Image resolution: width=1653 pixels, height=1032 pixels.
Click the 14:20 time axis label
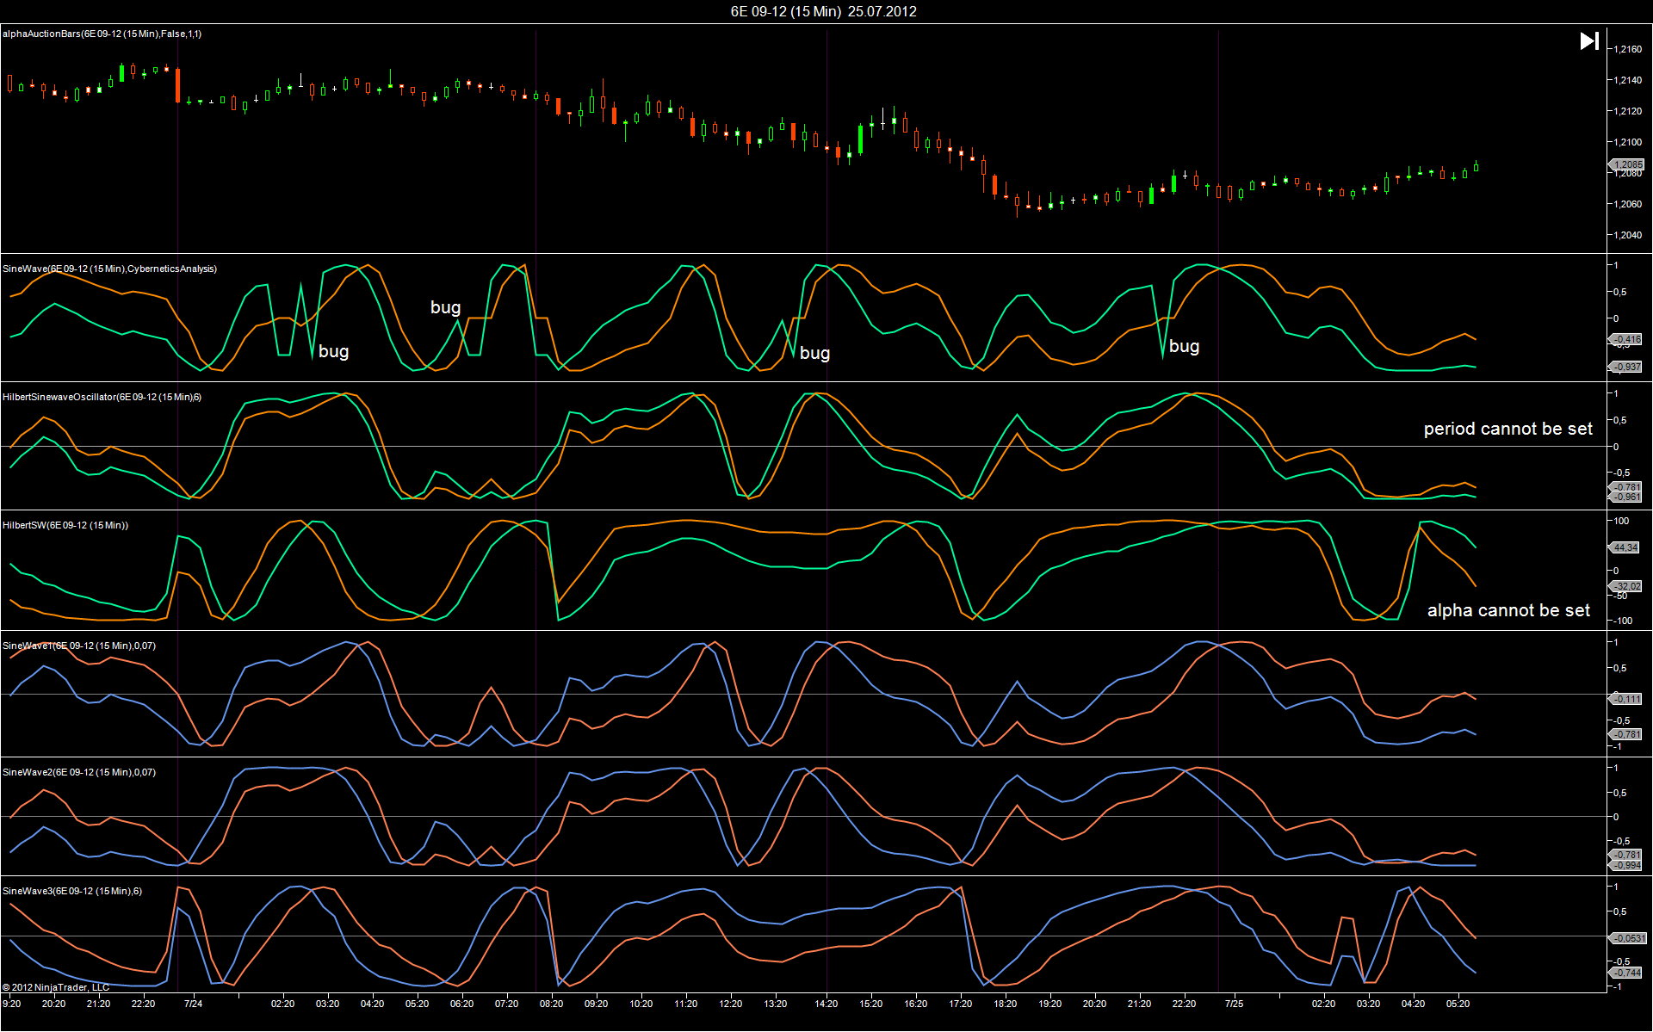point(826,1004)
